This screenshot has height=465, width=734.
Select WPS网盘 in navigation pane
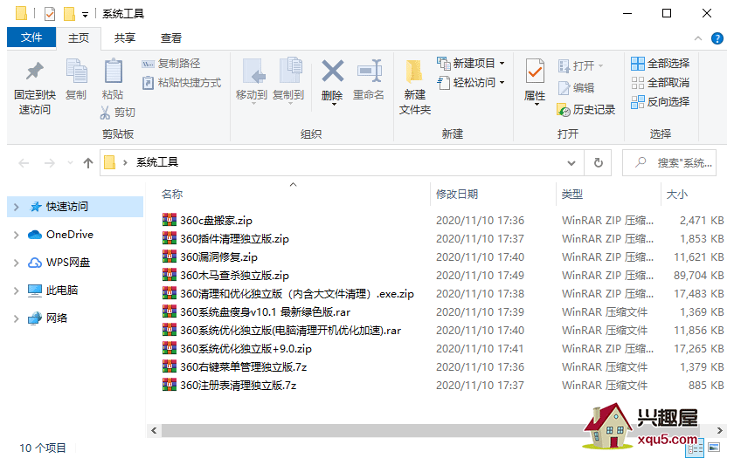59,263
